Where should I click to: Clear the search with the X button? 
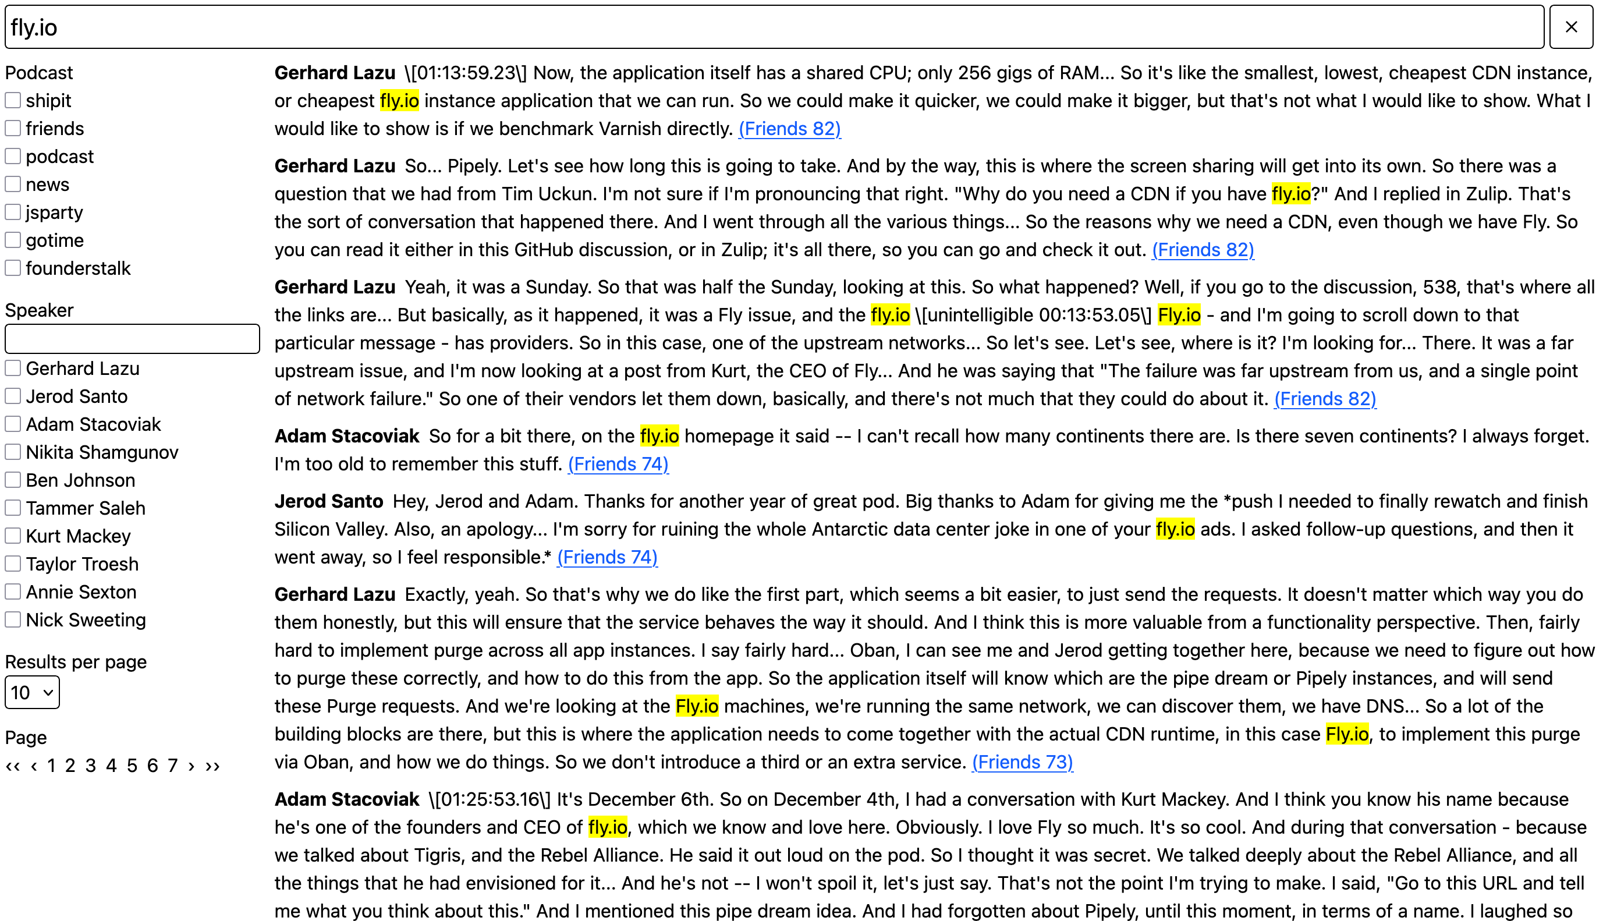coord(1571,27)
